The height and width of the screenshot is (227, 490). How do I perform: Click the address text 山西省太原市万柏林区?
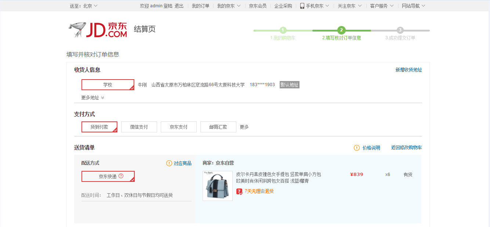click(198, 85)
